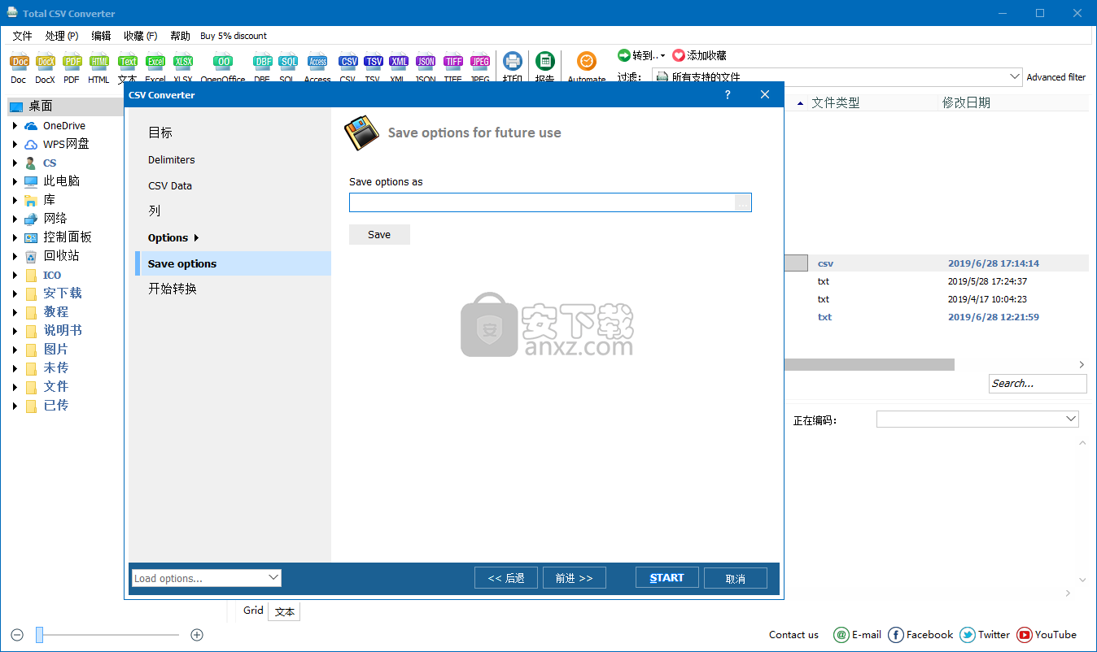Expand the 此电脑 tree node
This screenshot has height=652, width=1097.
pyautogui.click(x=15, y=182)
